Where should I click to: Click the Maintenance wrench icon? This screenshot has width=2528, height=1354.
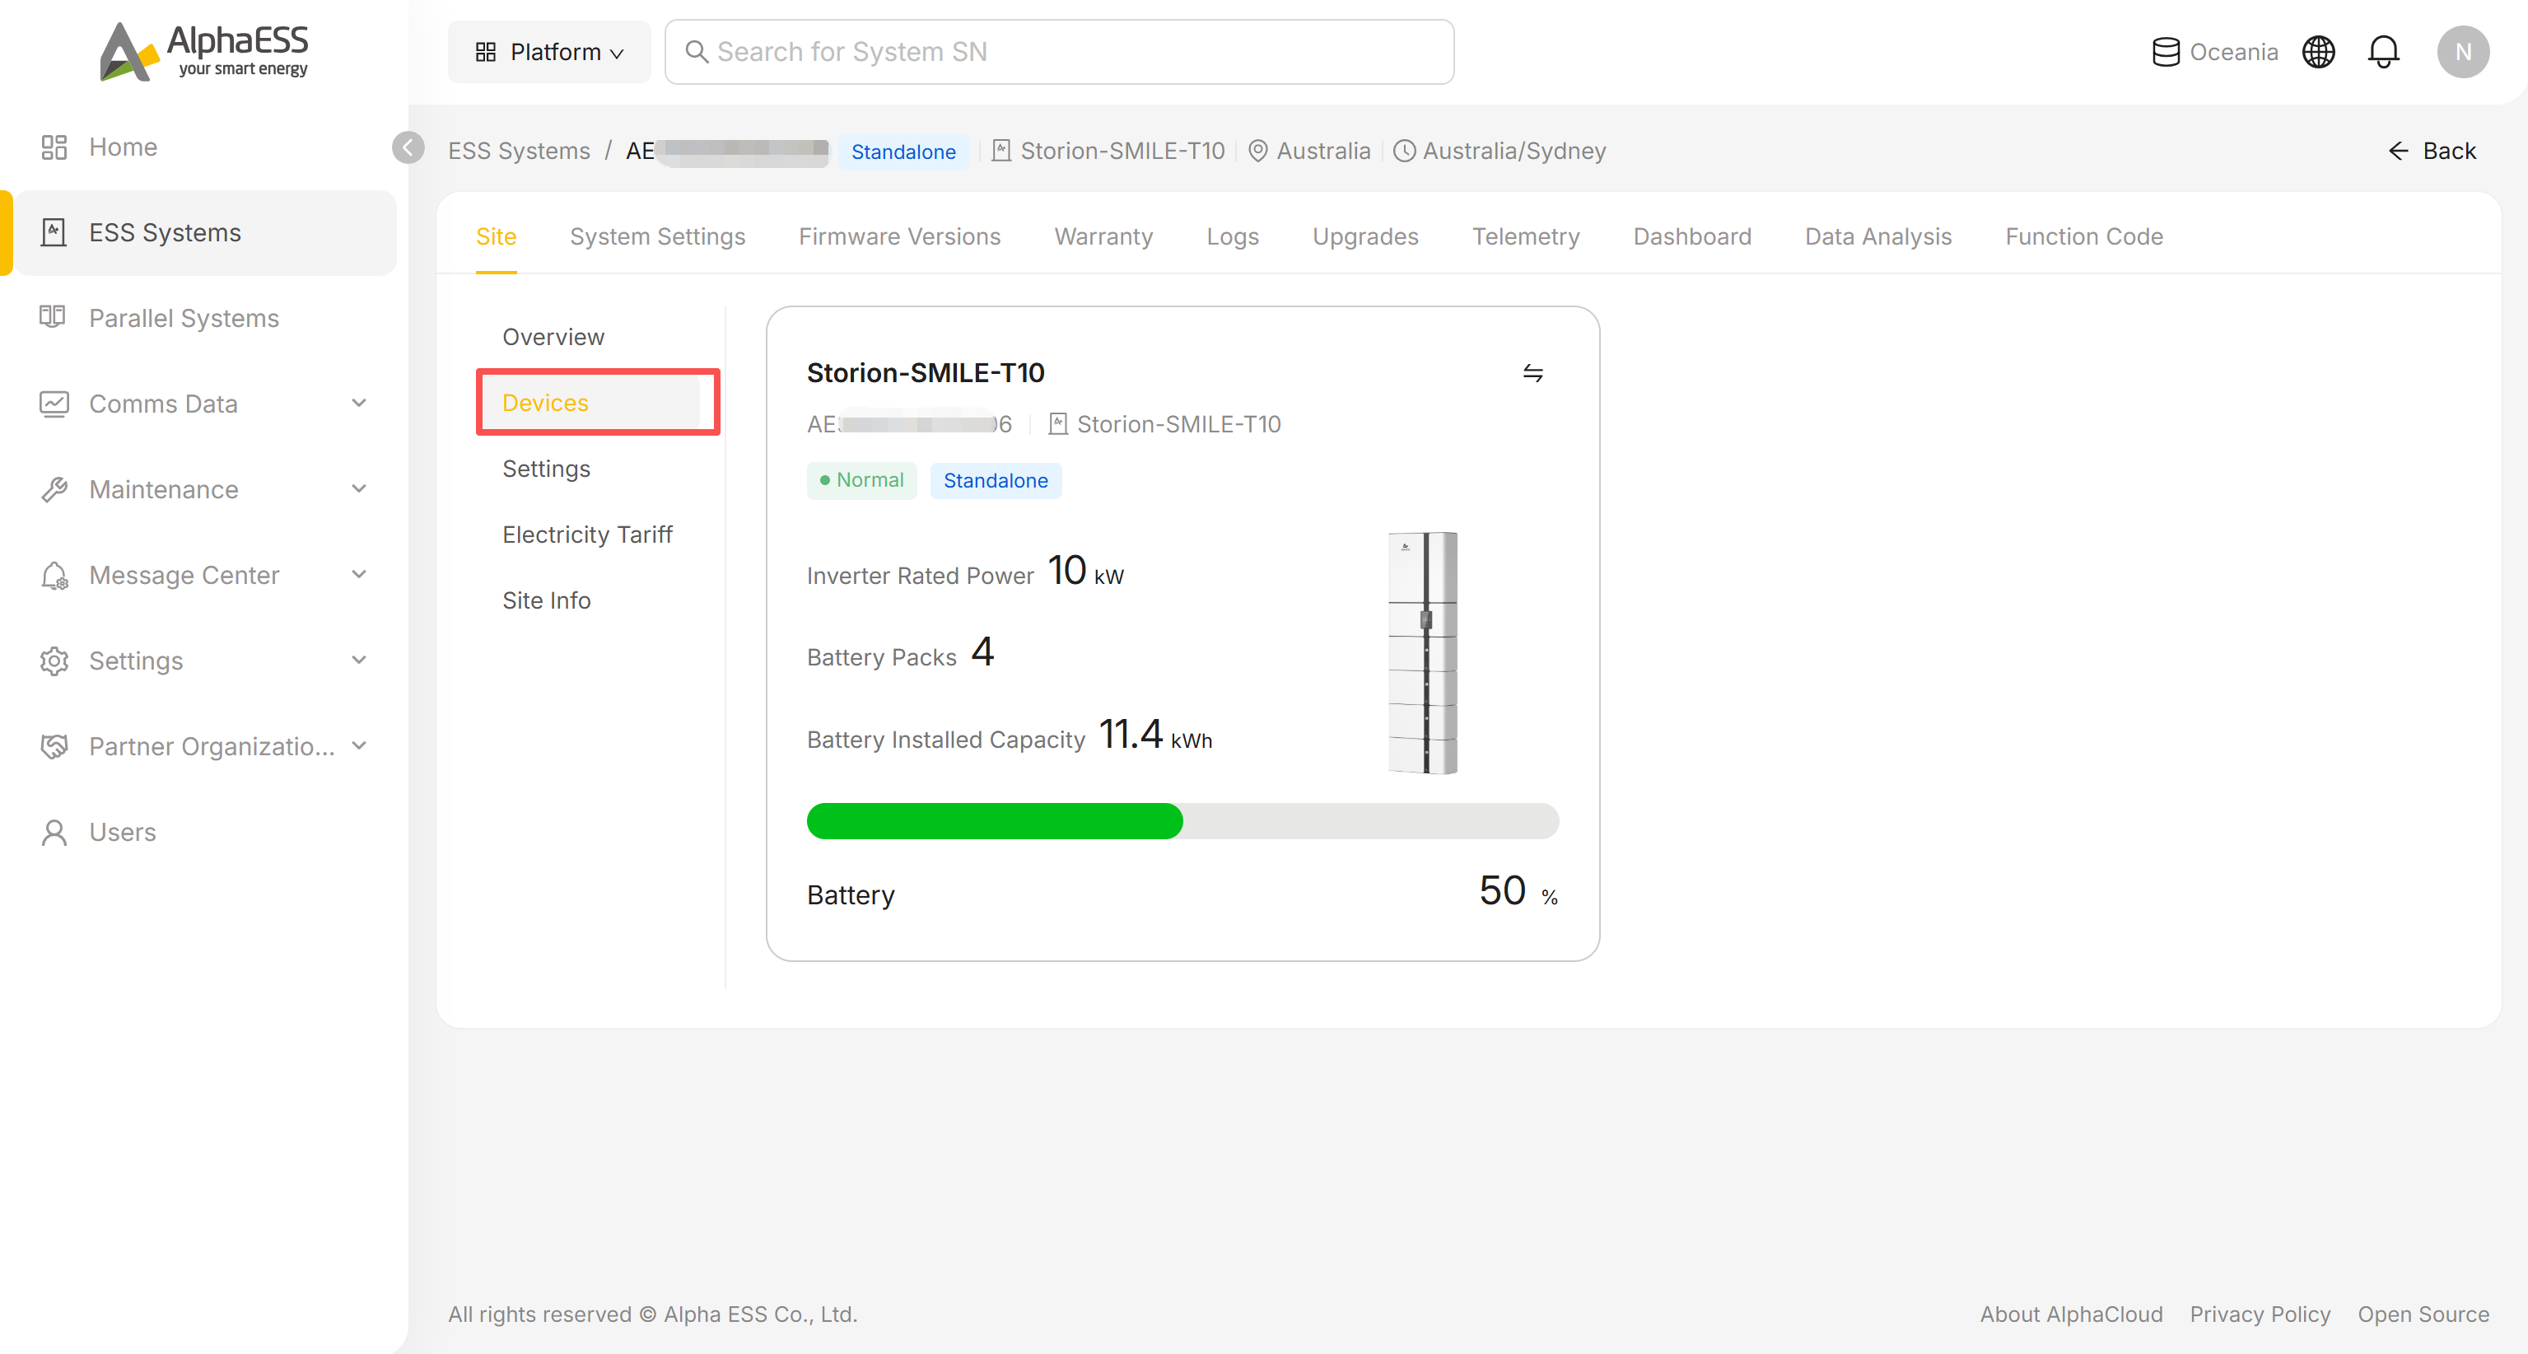pos(54,489)
